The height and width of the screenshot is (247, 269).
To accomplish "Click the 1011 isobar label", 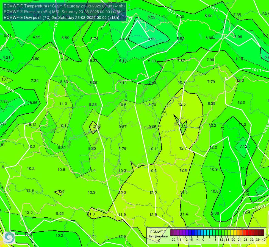I will click(256, 70).
